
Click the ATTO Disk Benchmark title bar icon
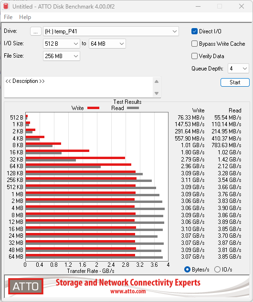pos(6,6)
